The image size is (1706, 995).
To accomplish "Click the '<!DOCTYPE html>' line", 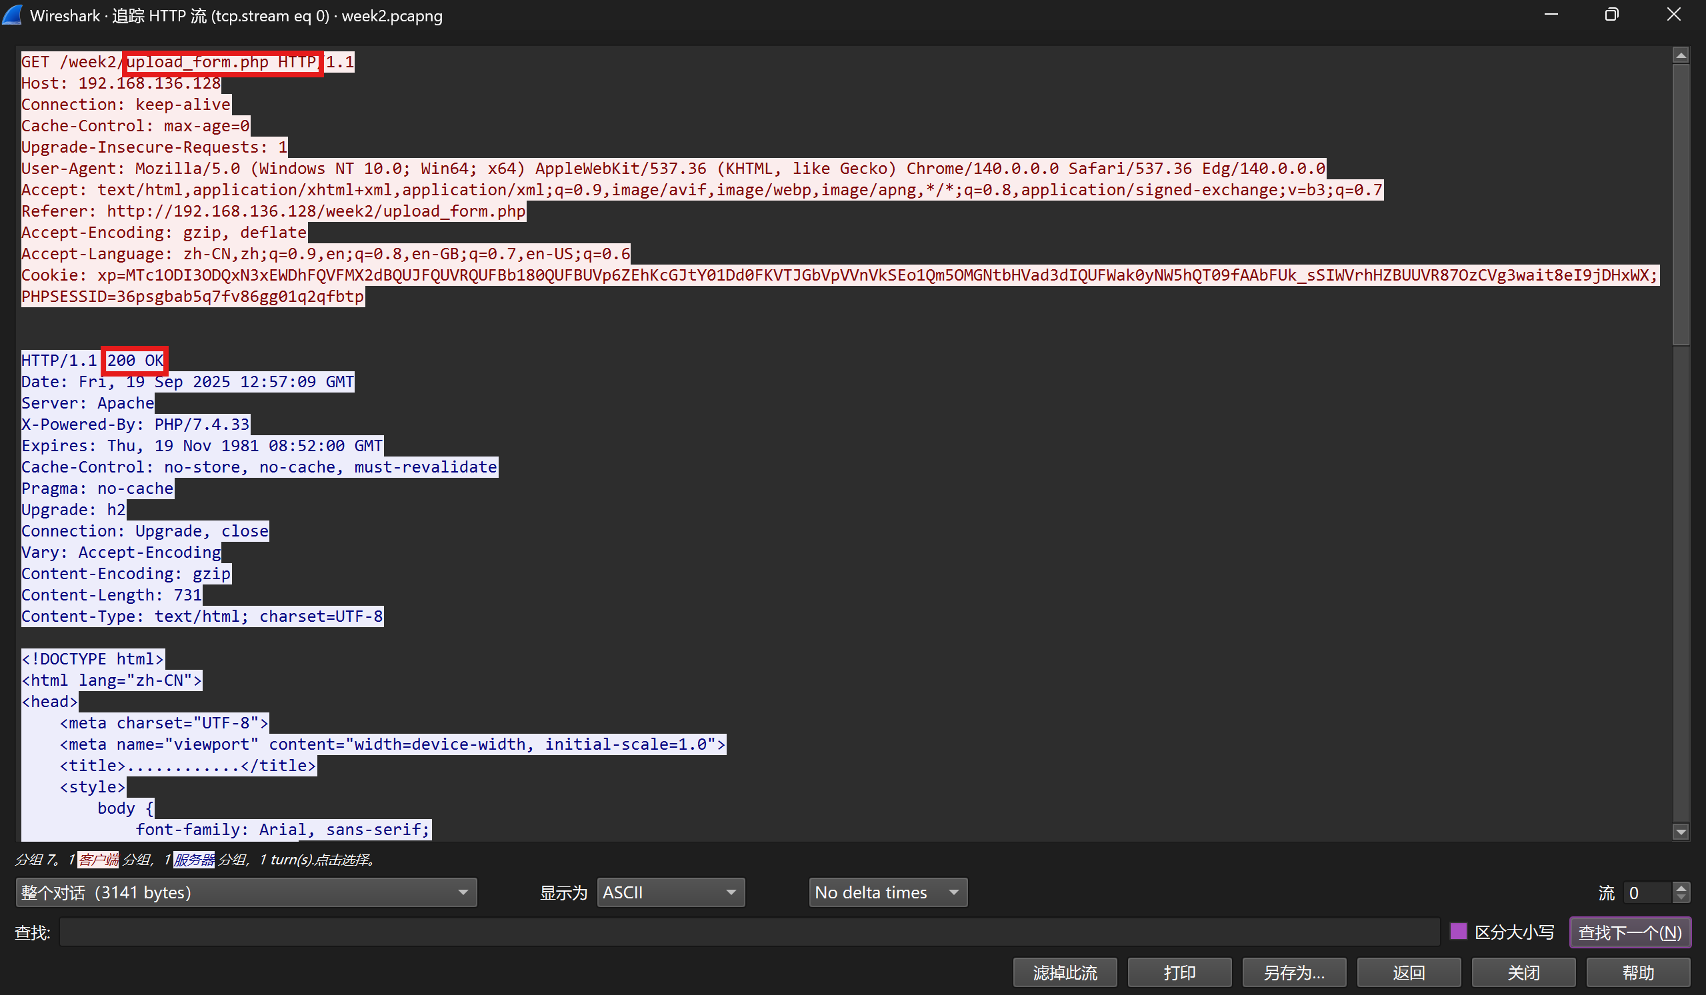I will coord(93,658).
